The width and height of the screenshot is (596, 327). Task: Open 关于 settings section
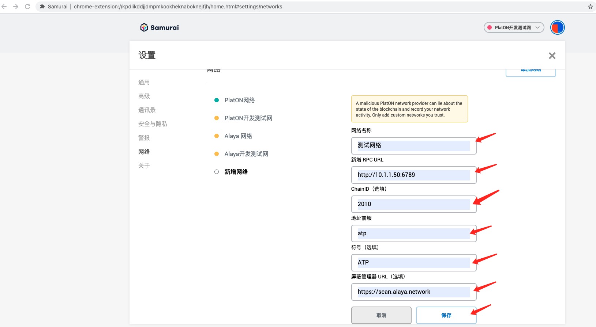[144, 166]
